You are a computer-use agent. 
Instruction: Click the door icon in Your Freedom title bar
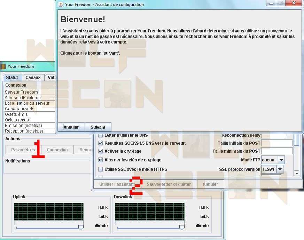coord(3,66)
